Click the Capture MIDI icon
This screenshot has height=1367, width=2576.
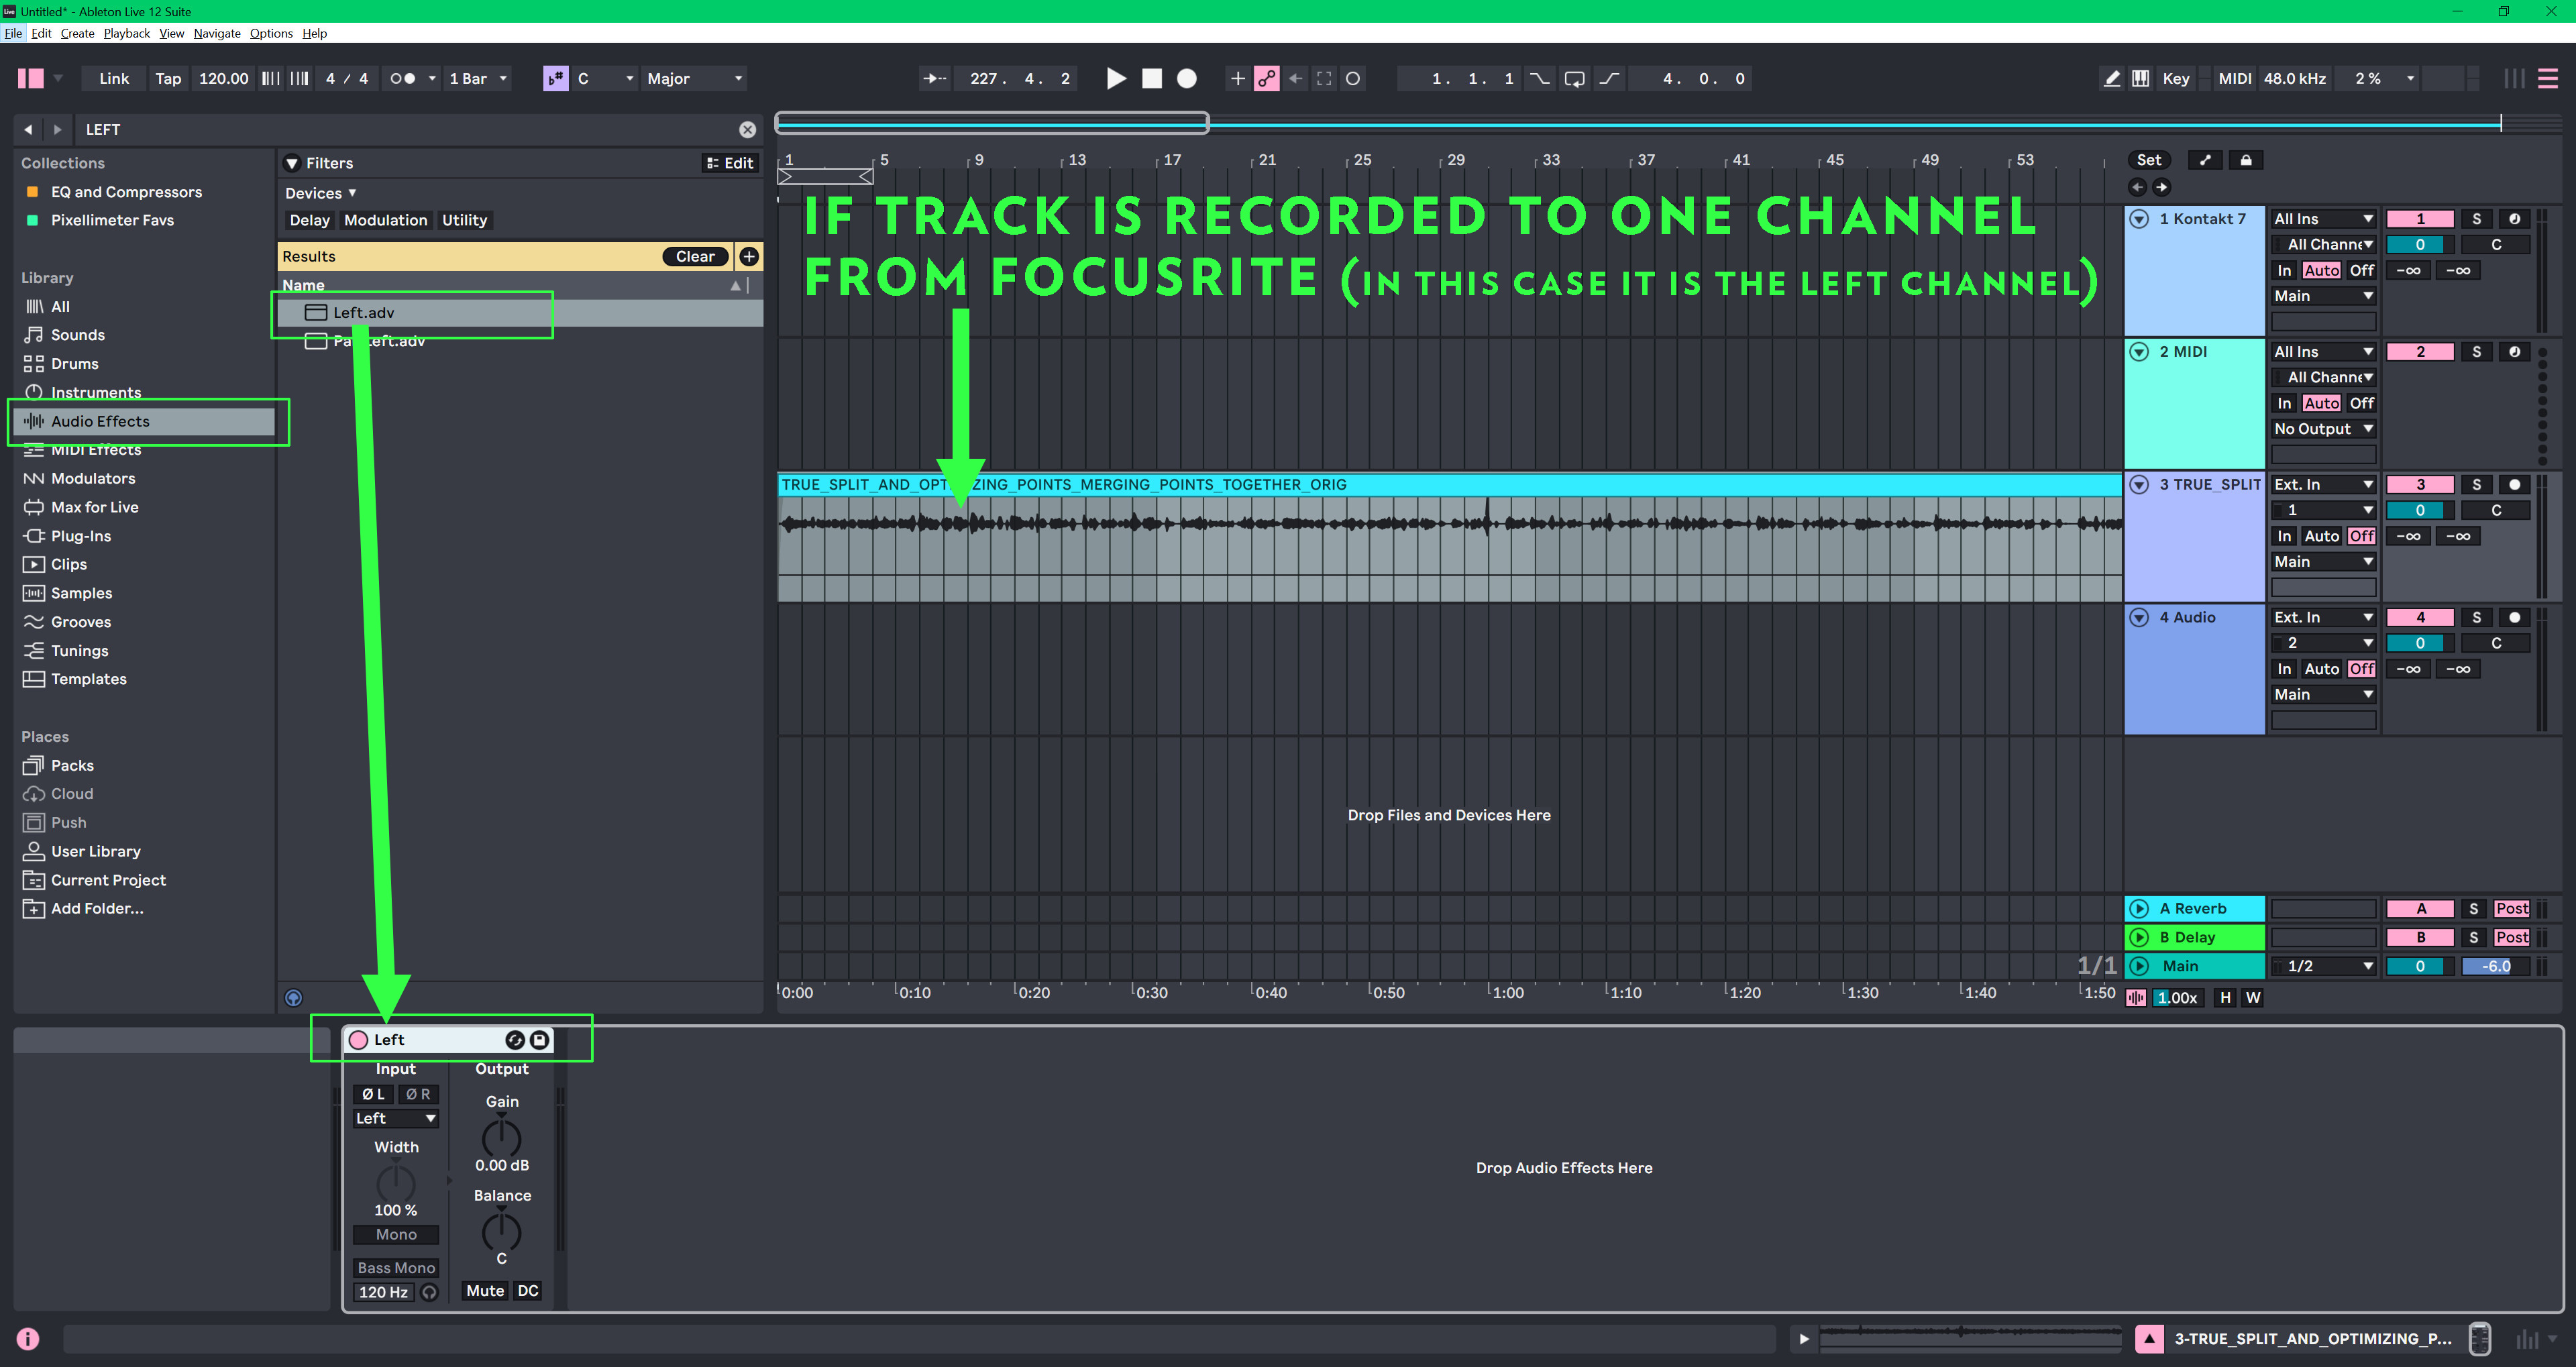1324,78
